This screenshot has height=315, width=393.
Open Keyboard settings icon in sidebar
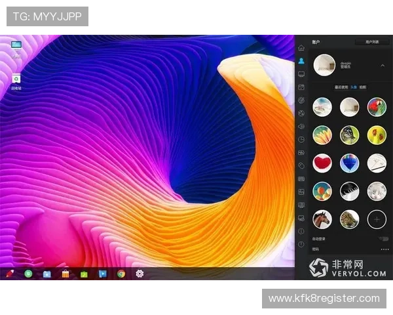point(301,179)
